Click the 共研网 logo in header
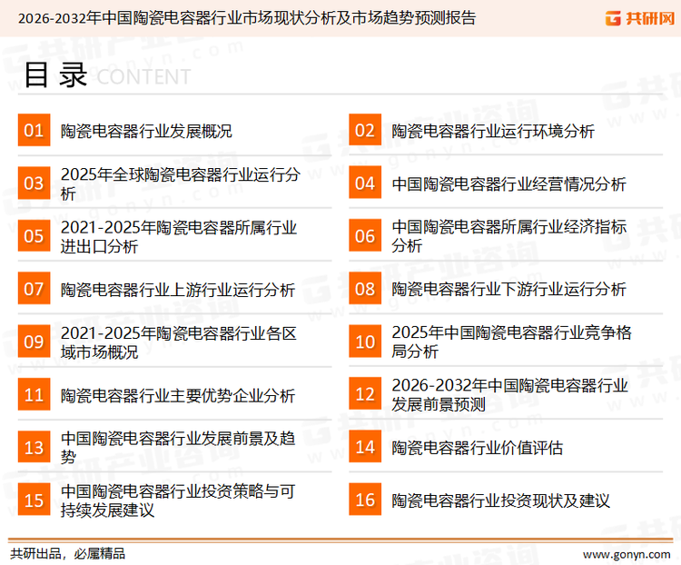Viewport: 681px width, 565px height. (x=640, y=18)
